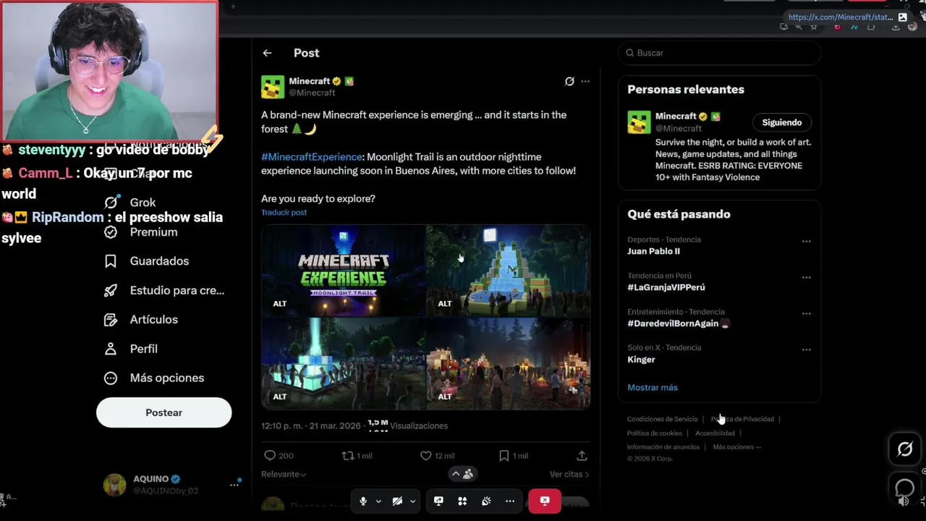Open floating Grok button at bottom right
926x521 pixels.
[x=905, y=449]
